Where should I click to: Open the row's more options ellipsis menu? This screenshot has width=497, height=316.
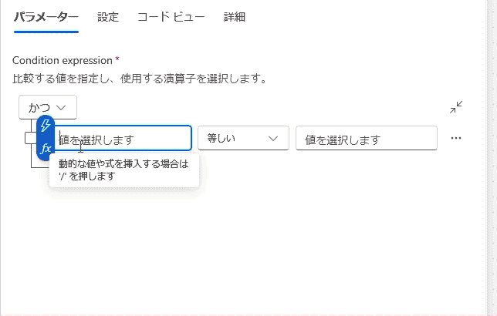pos(456,138)
